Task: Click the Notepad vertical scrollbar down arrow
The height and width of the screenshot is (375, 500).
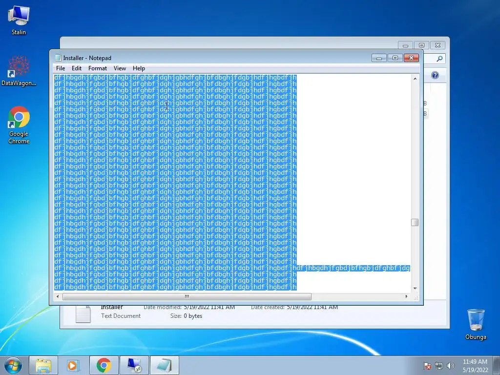Action: point(415,288)
